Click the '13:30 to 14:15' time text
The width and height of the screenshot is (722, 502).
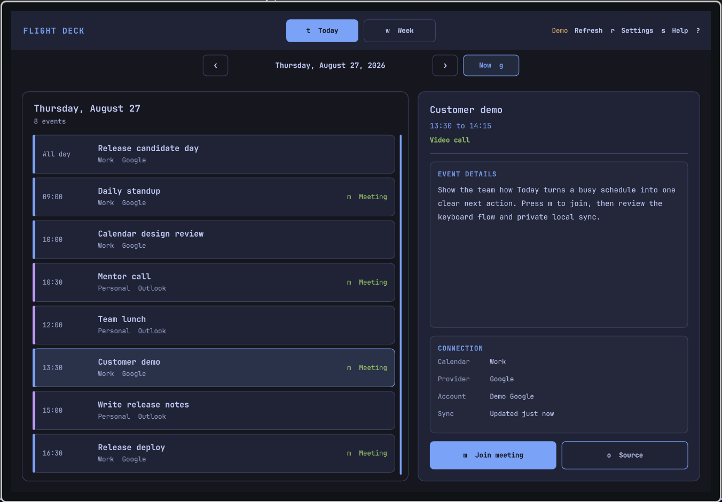pos(460,126)
